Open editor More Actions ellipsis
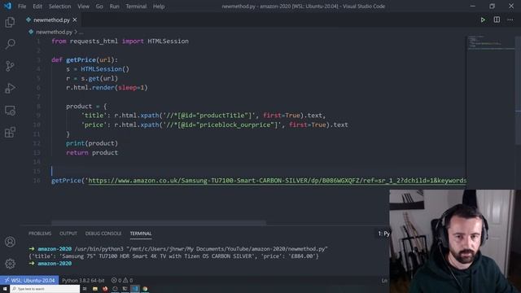 click(510, 20)
